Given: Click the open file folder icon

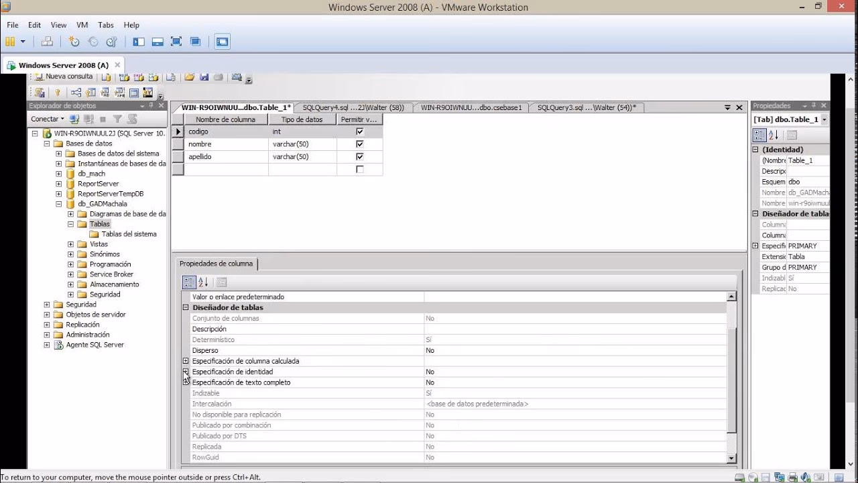Looking at the screenshot, I should click(x=190, y=77).
